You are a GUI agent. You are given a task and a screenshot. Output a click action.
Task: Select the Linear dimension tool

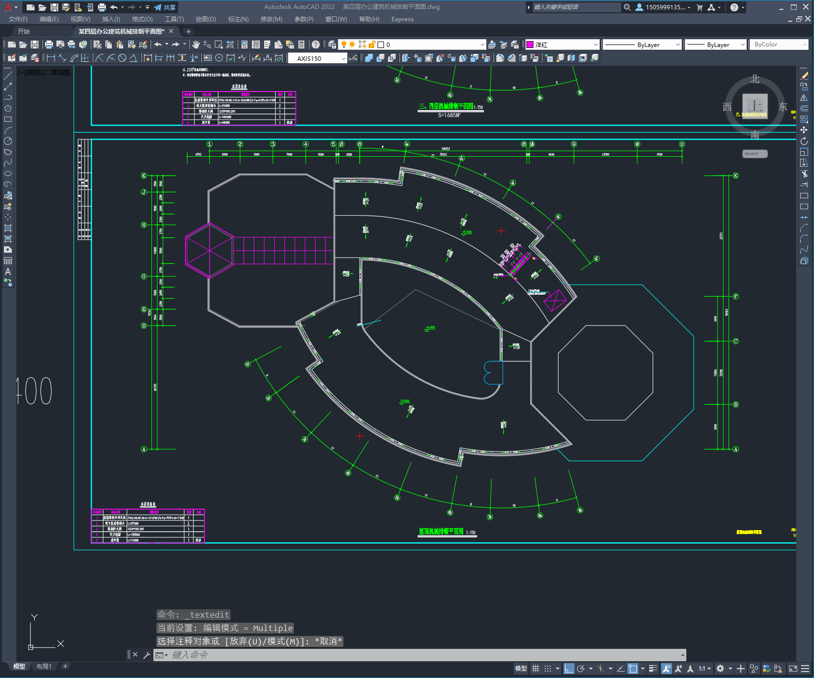[x=51, y=58]
